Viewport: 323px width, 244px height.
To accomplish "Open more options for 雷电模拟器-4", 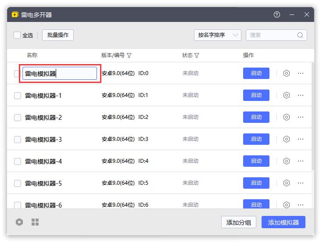I will click(301, 161).
